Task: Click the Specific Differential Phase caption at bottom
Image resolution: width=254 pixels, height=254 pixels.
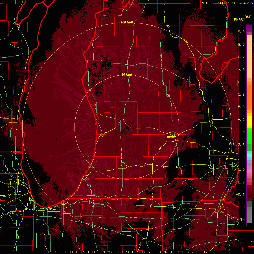Action: coord(127,252)
